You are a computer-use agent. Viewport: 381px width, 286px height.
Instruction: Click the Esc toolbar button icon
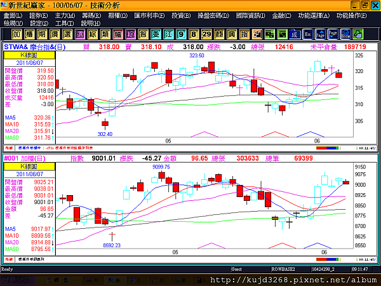(x=307, y=34)
